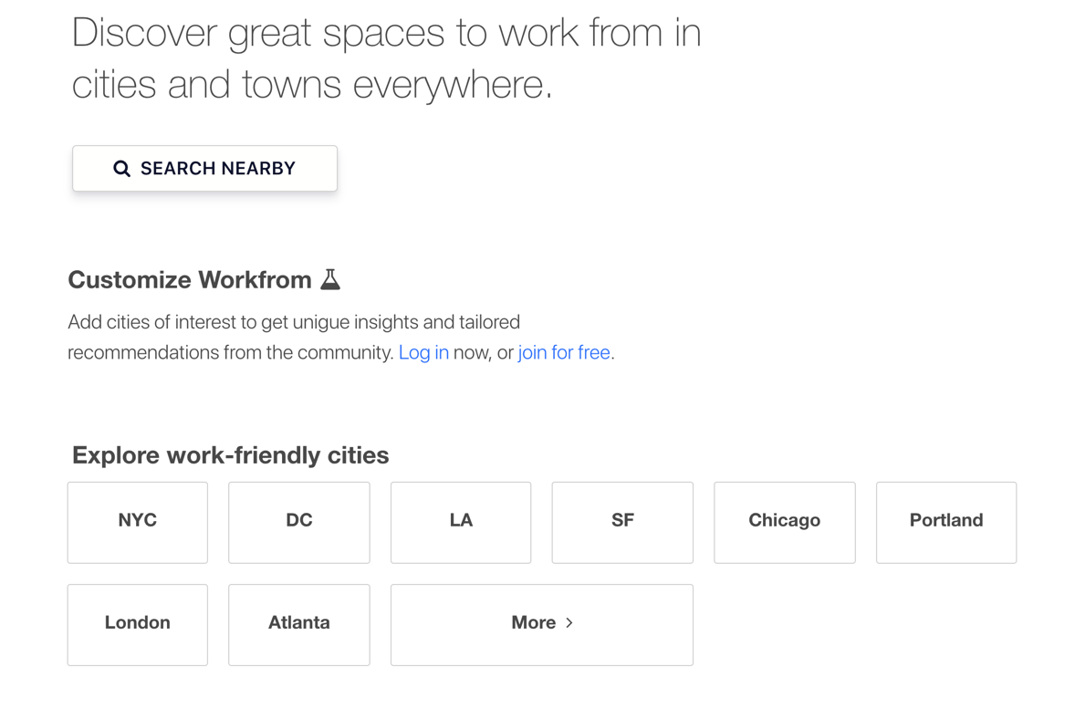This screenshot has height=719, width=1075.
Task: Open the LA city tile
Action: 461,523
